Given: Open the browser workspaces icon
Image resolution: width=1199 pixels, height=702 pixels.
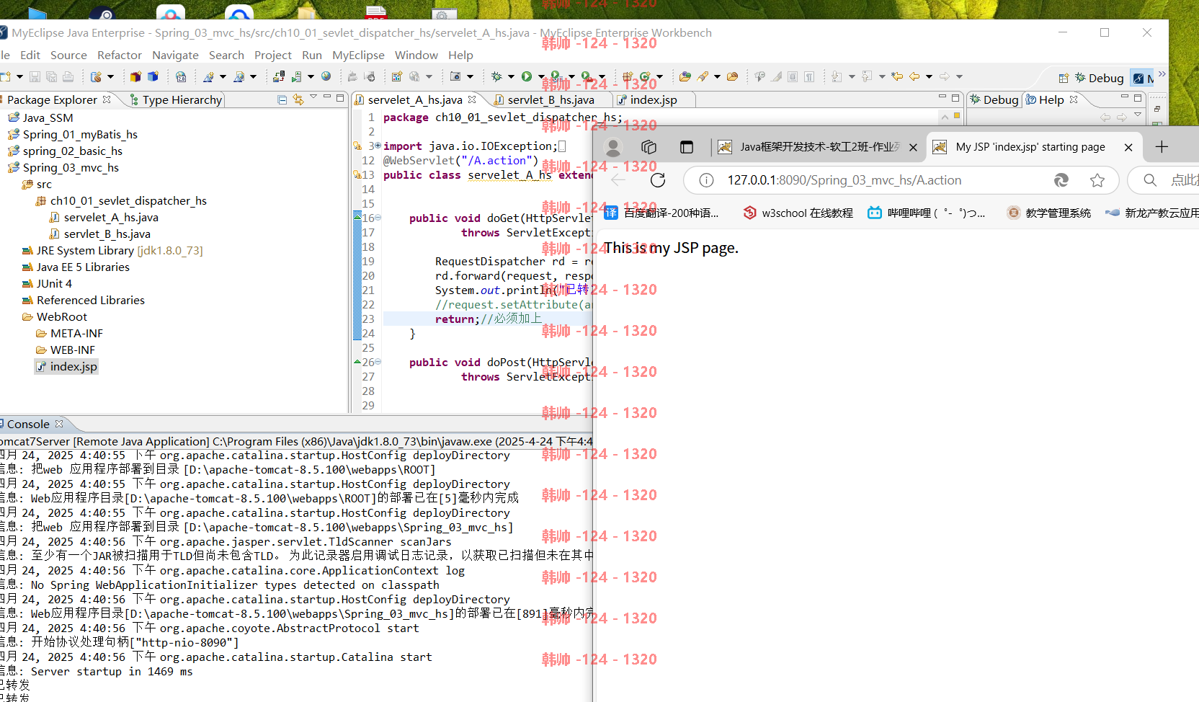Looking at the screenshot, I should pos(649,147).
